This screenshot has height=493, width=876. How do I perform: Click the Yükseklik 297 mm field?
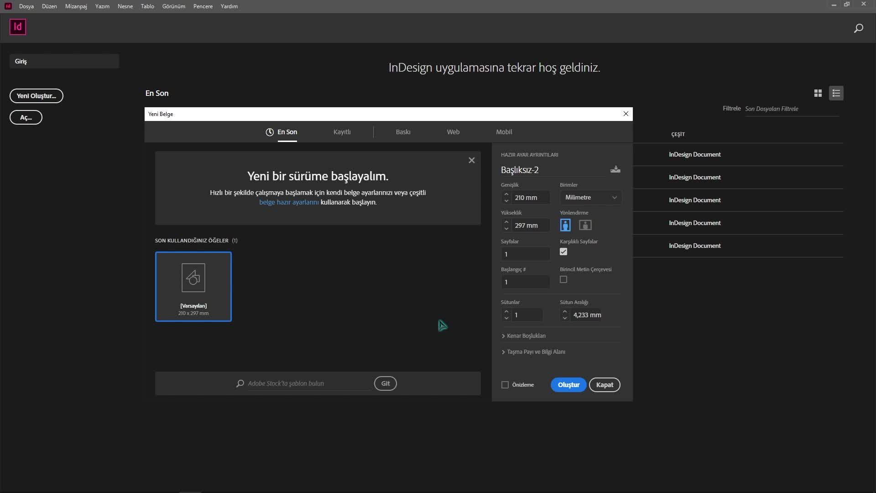tap(531, 226)
